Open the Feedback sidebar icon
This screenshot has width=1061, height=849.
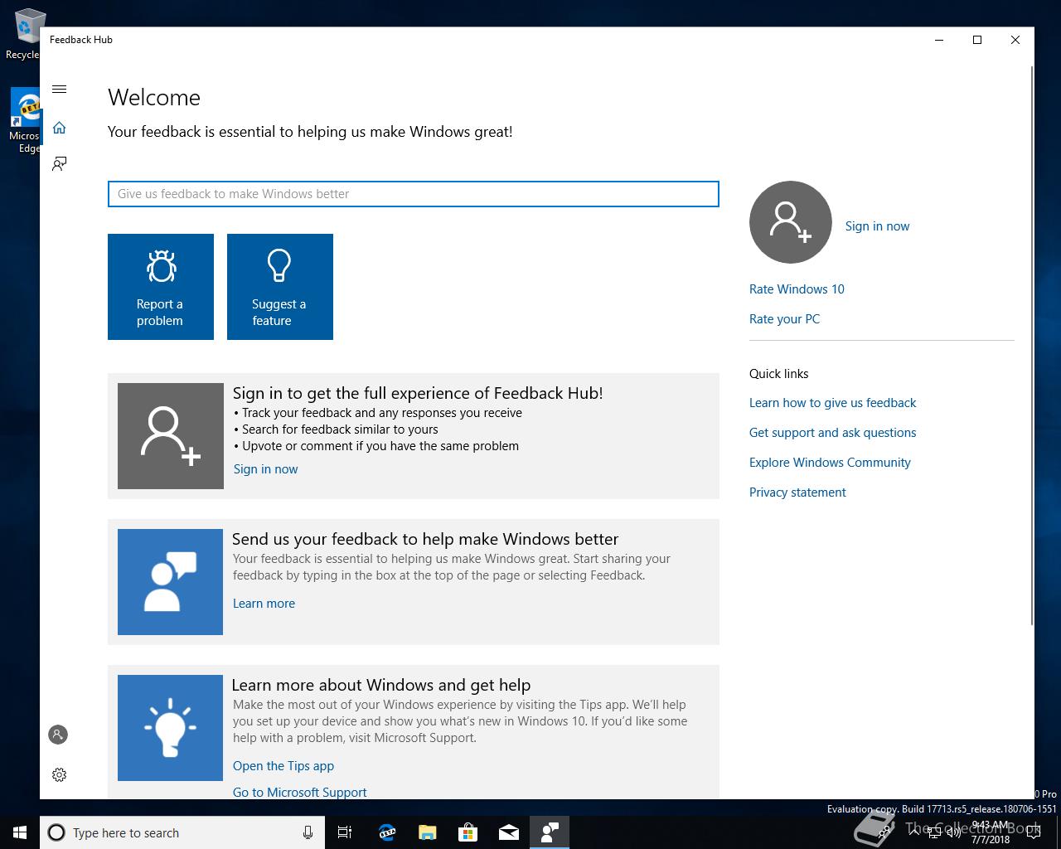point(59,163)
